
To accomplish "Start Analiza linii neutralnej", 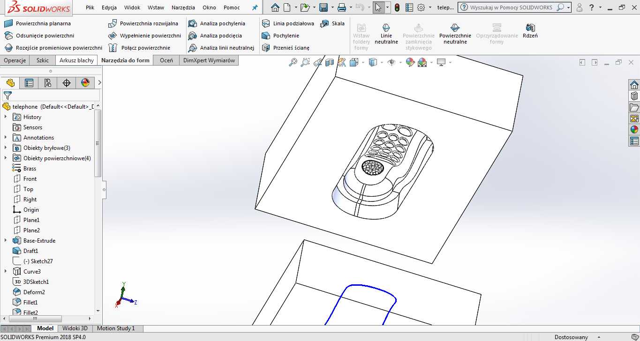I will (x=221, y=48).
